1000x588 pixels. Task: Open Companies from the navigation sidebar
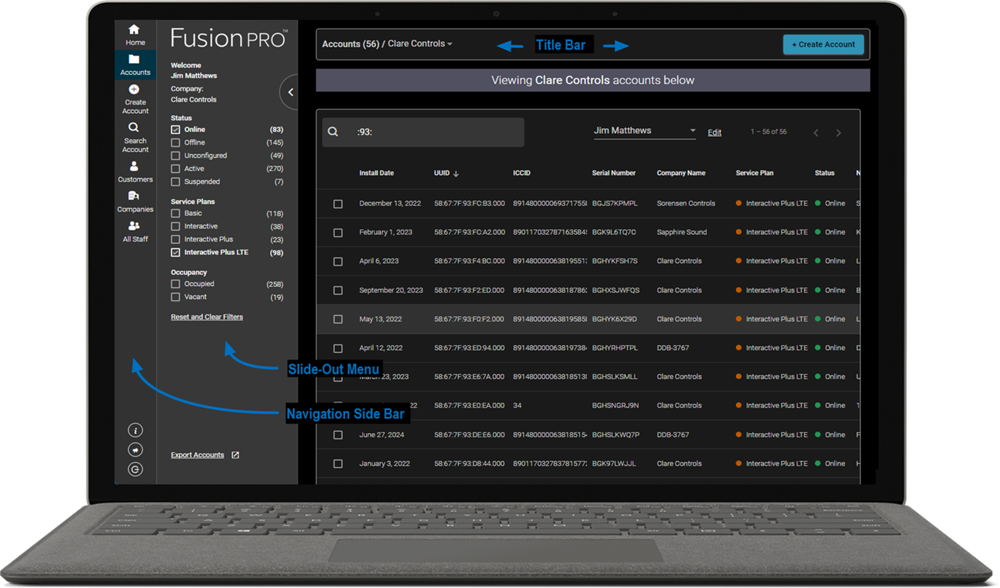[135, 202]
